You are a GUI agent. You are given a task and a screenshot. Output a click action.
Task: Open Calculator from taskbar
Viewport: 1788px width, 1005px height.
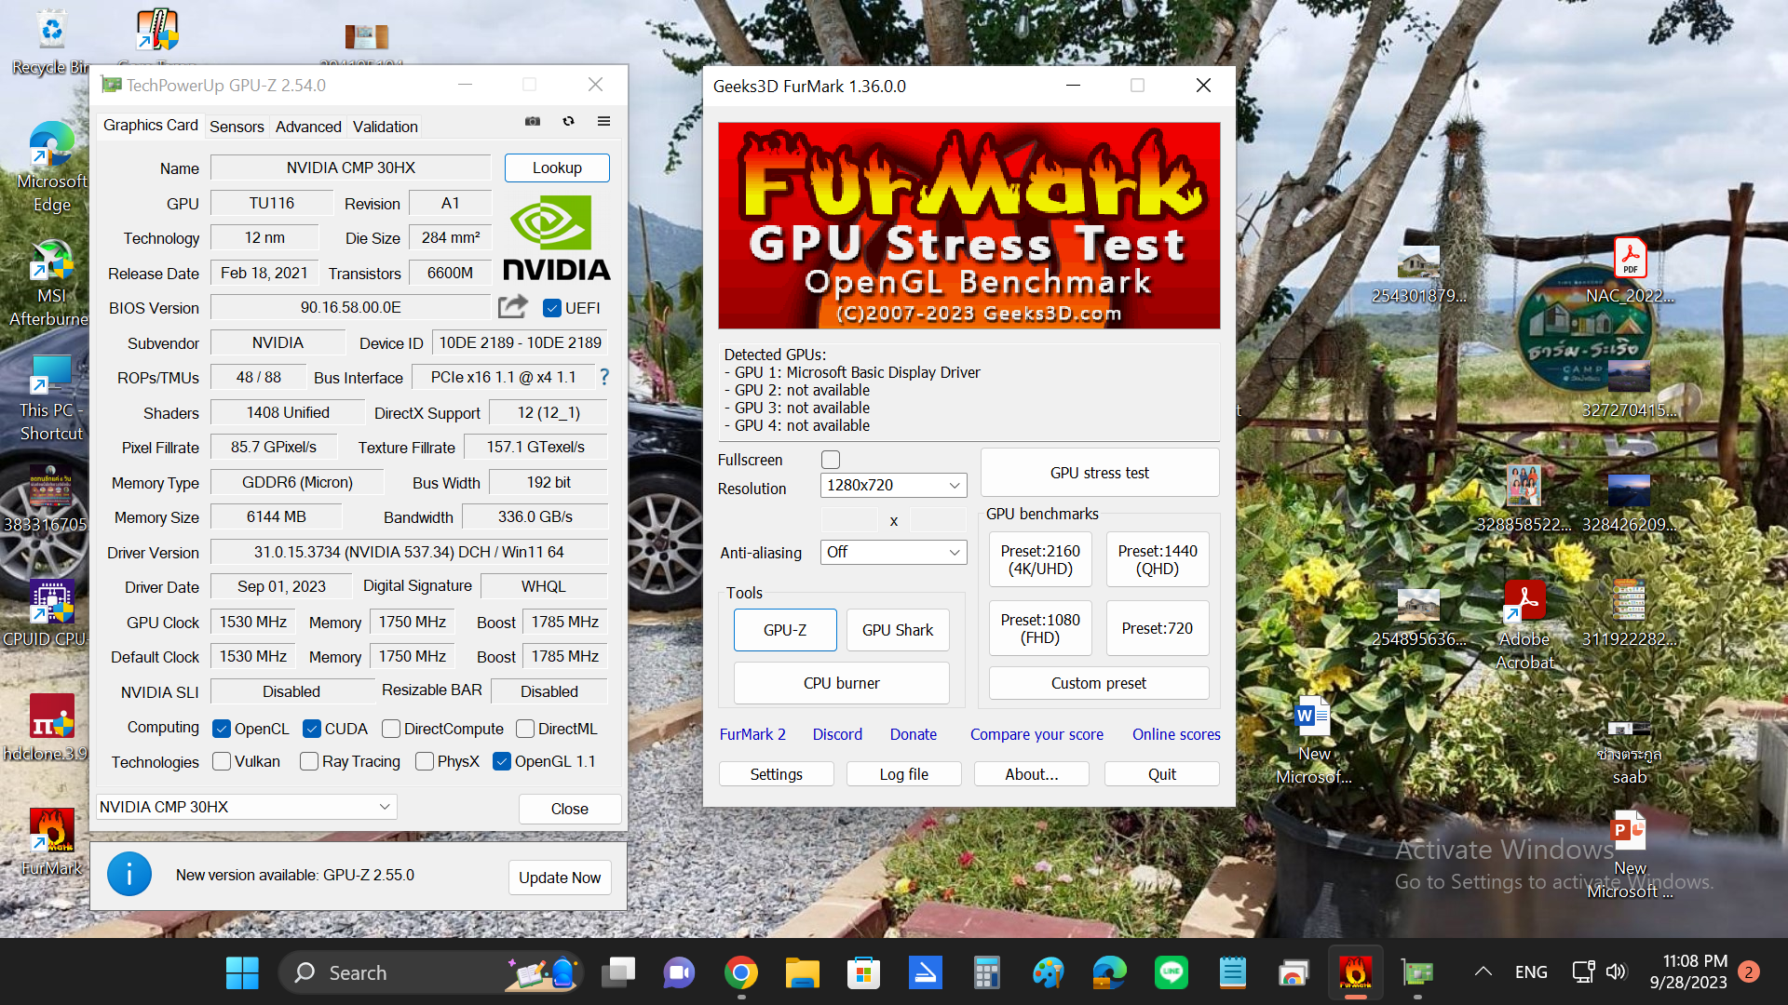click(x=986, y=972)
